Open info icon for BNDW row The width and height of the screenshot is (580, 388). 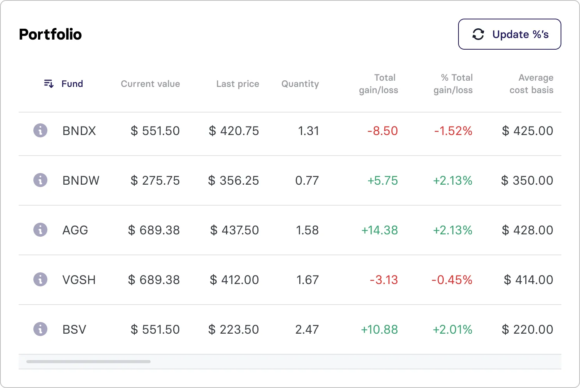pos(40,180)
